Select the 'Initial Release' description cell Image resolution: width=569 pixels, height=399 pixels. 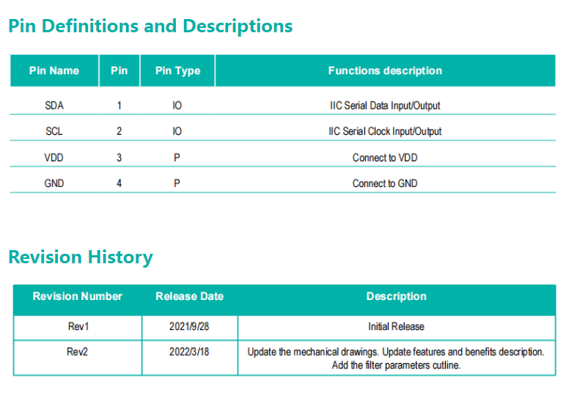click(x=396, y=326)
